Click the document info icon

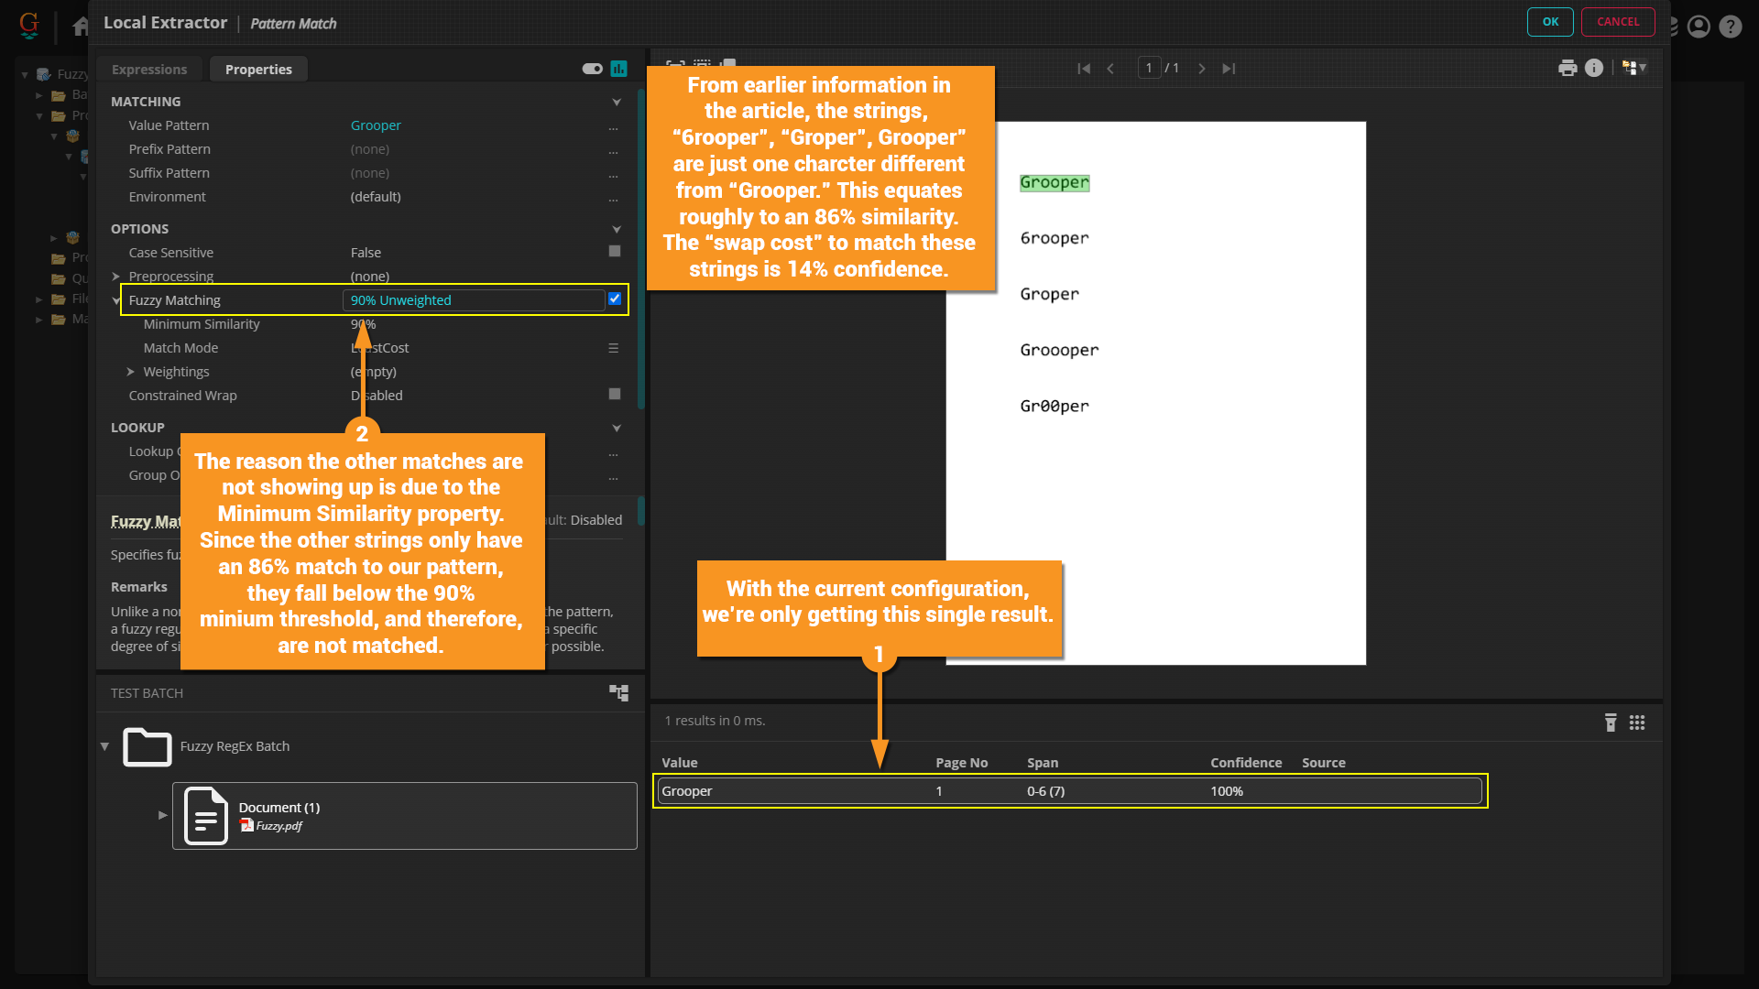coord(1594,68)
